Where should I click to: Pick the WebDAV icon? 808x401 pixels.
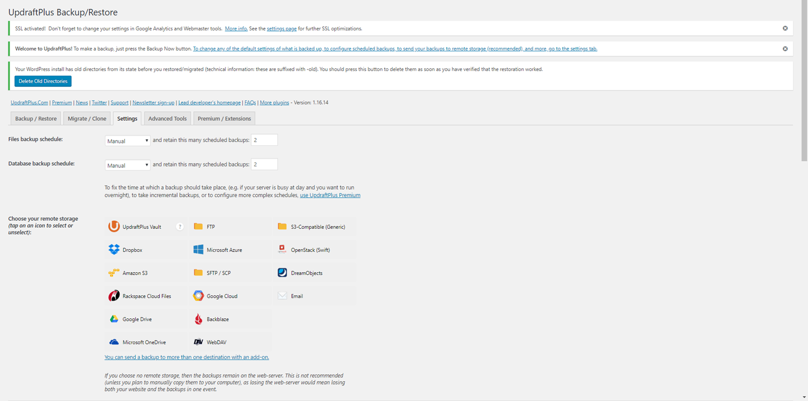coord(198,342)
